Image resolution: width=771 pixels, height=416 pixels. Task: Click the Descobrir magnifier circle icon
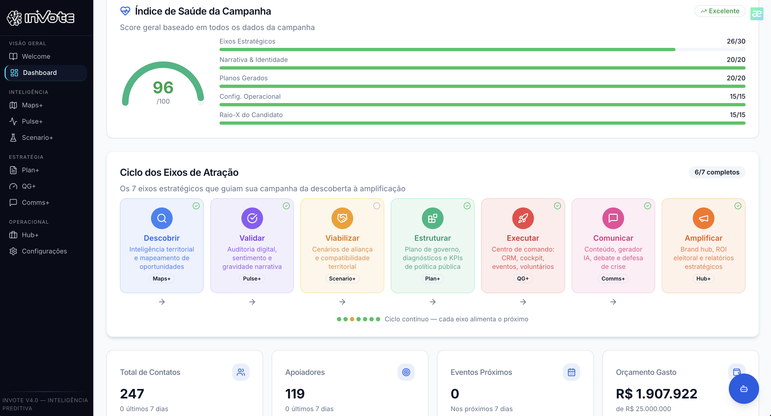pyautogui.click(x=162, y=218)
